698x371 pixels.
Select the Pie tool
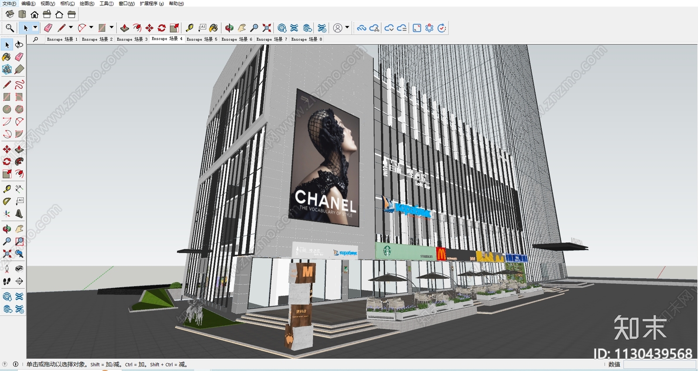(19, 134)
